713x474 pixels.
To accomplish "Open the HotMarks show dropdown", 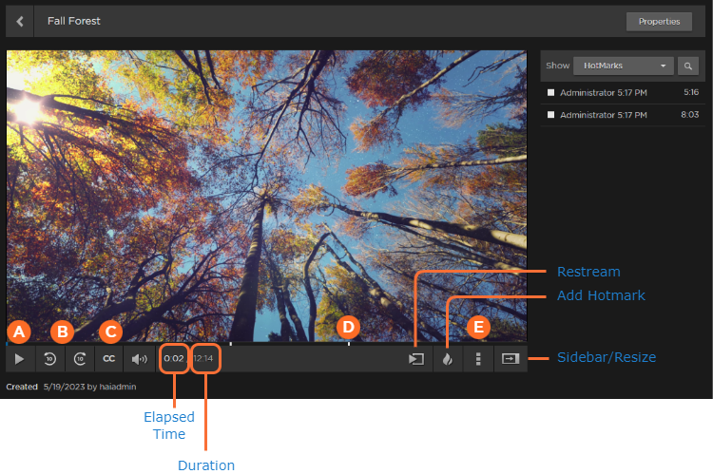I will click(x=624, y=66).
